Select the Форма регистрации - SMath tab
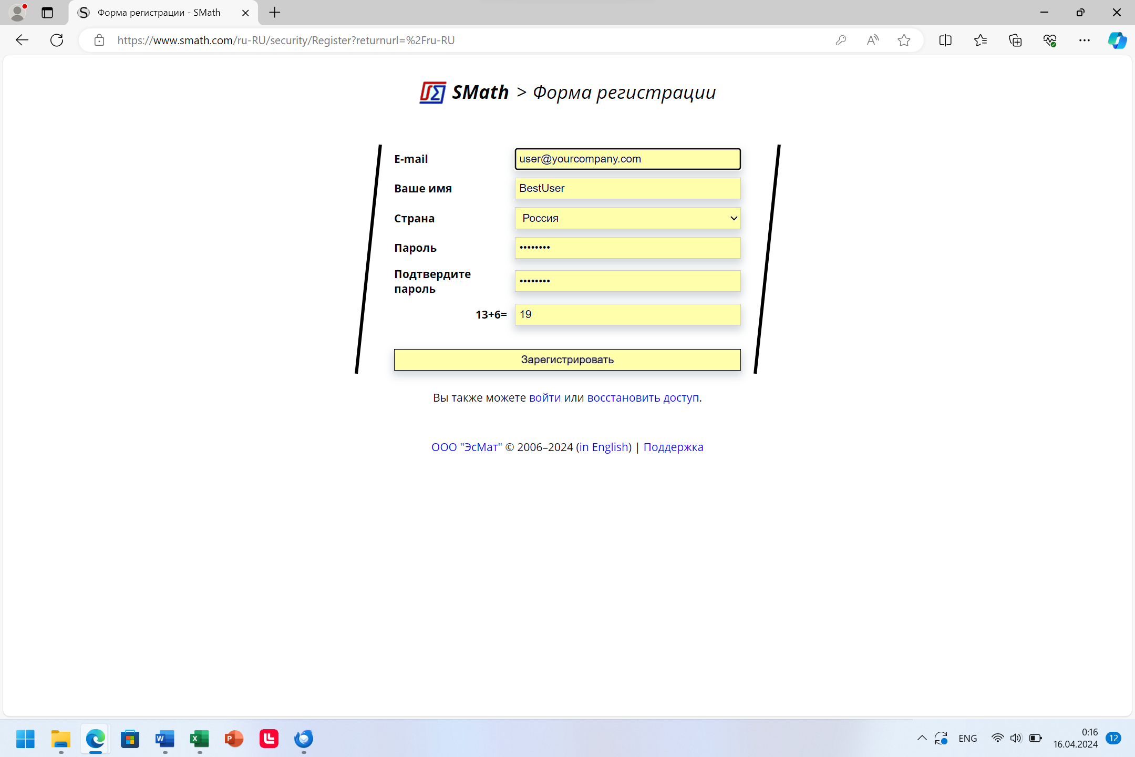1135x757 pixels. (163, 13)
